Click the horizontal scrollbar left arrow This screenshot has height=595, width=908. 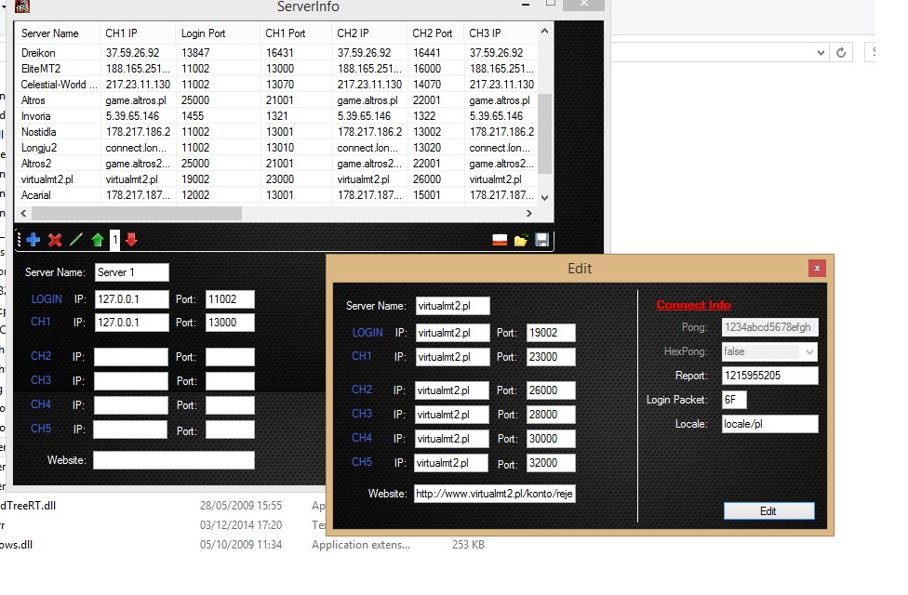(x=23, y=213)
